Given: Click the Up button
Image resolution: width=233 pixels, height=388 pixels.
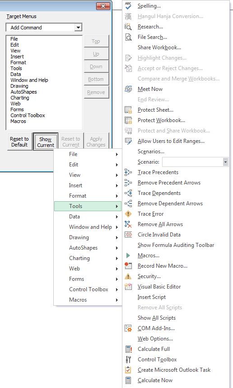Looking at the screenshot, I should coord(96,54).
